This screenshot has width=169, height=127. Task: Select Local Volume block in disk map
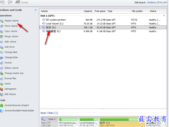pyautogui.click(x=89, y=122)
